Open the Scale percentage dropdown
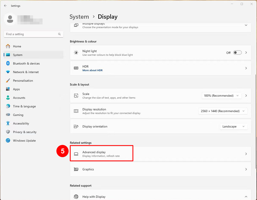The image size is (257, 200). [221, 96]
